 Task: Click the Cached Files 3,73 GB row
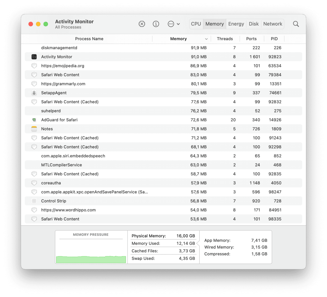tap(163, 251)
